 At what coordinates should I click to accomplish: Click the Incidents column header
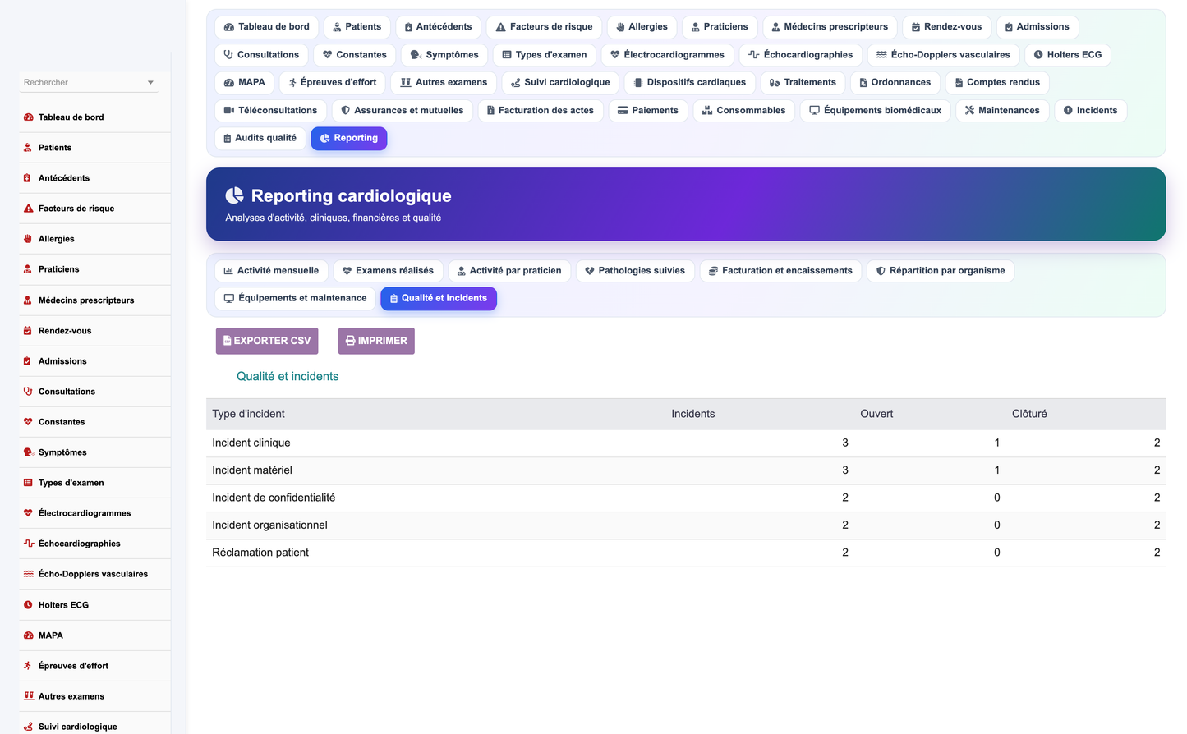[693, 414]
